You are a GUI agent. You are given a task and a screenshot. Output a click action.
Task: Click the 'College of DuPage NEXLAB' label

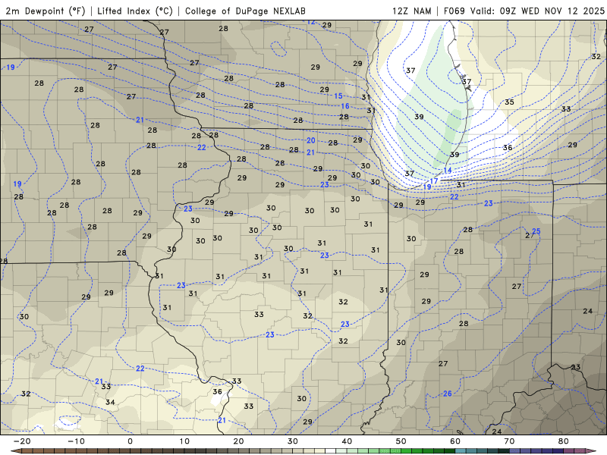[x=245, y=11]
